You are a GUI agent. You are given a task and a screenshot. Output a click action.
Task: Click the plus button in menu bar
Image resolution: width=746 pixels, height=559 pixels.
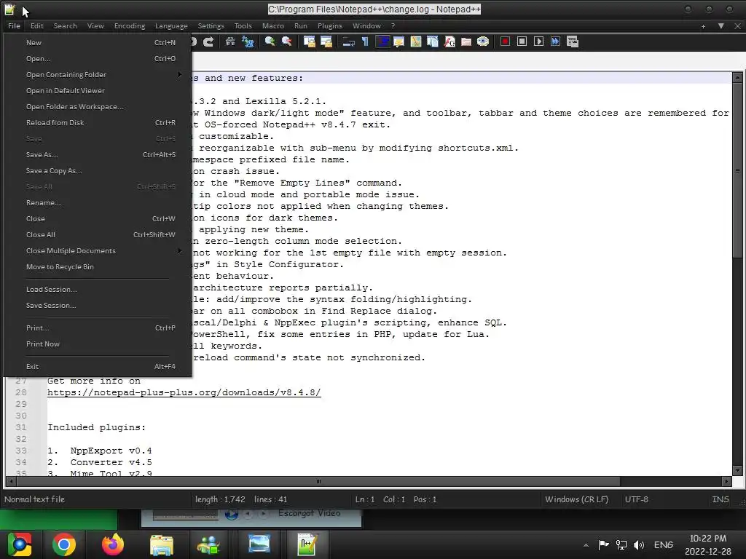pyautogui.click(x=703, y=26)
